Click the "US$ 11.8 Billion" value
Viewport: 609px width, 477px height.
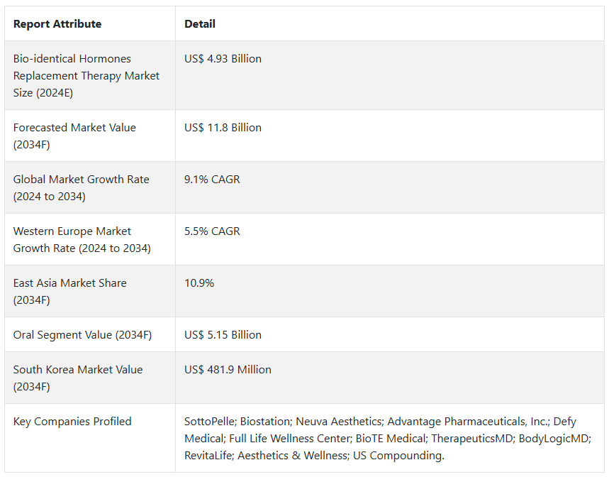point(223,128)
